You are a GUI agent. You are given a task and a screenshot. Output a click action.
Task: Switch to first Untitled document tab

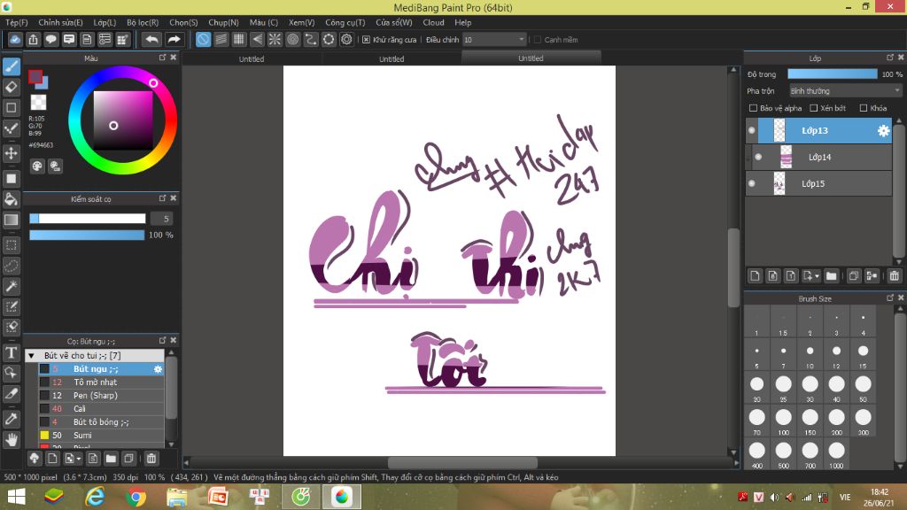tap(251, 59)
